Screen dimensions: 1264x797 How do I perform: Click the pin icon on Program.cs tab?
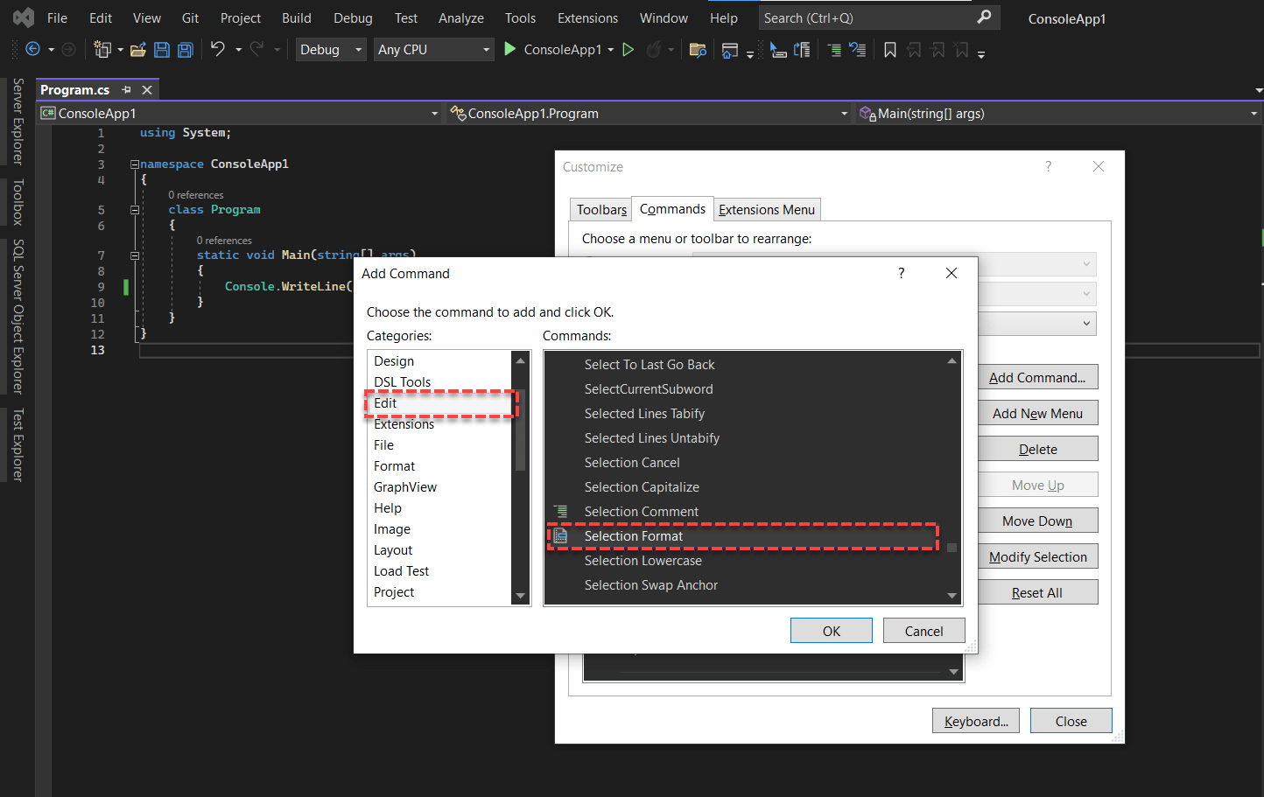[x=126, y=89]
